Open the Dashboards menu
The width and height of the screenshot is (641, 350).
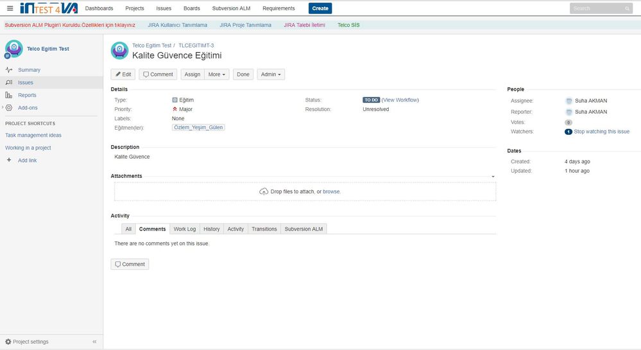tap(99, 8)
